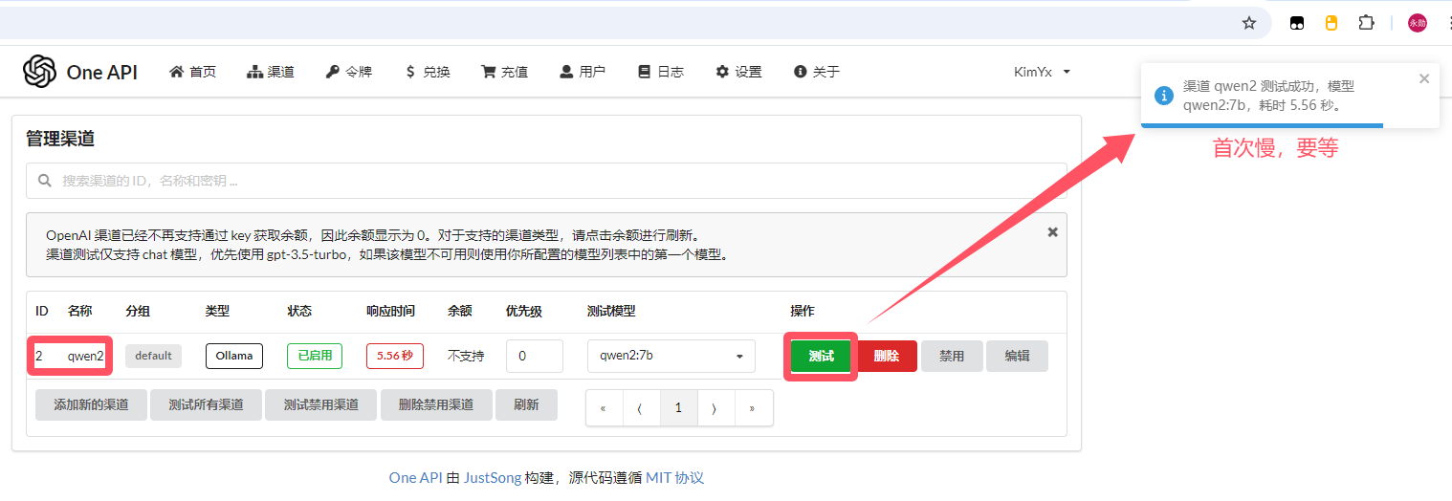Viewport: 1452px width, 501px height.
Task: Dismiss the OpenAI channel info banner
Action: tap(1052, 231)
